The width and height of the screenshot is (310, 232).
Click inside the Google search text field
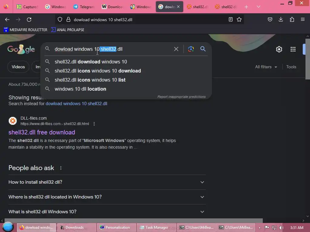[113, 49]
